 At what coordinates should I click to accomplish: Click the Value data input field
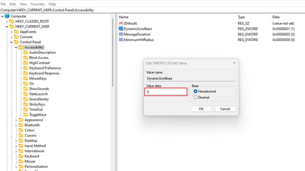tap(166, 92)
